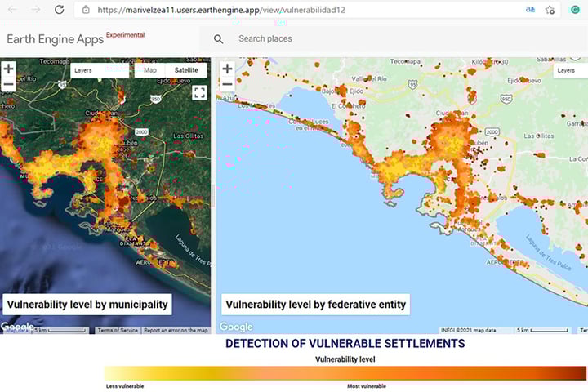Click Laguna de Tres Palos label on right map

click(x=548, y=252)
